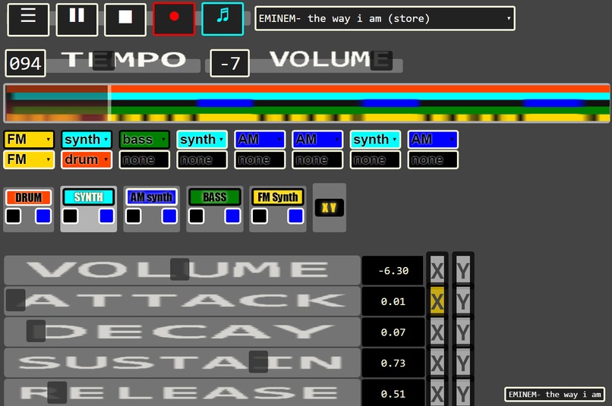The width and height of the screenshot is (612, 406).
Task: Click the synth VOLUME slider handle
Action: point(180,269)
